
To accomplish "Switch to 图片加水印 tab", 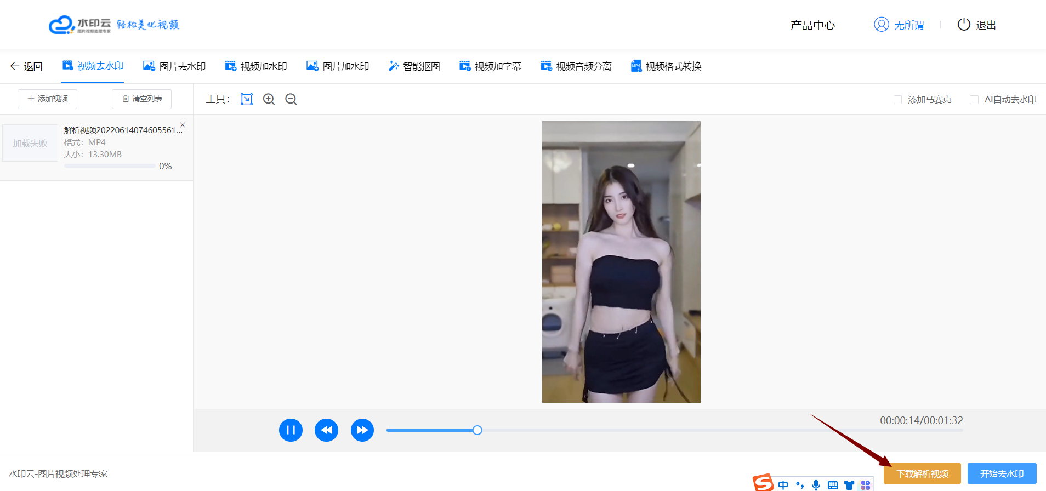I will (338, 66).
